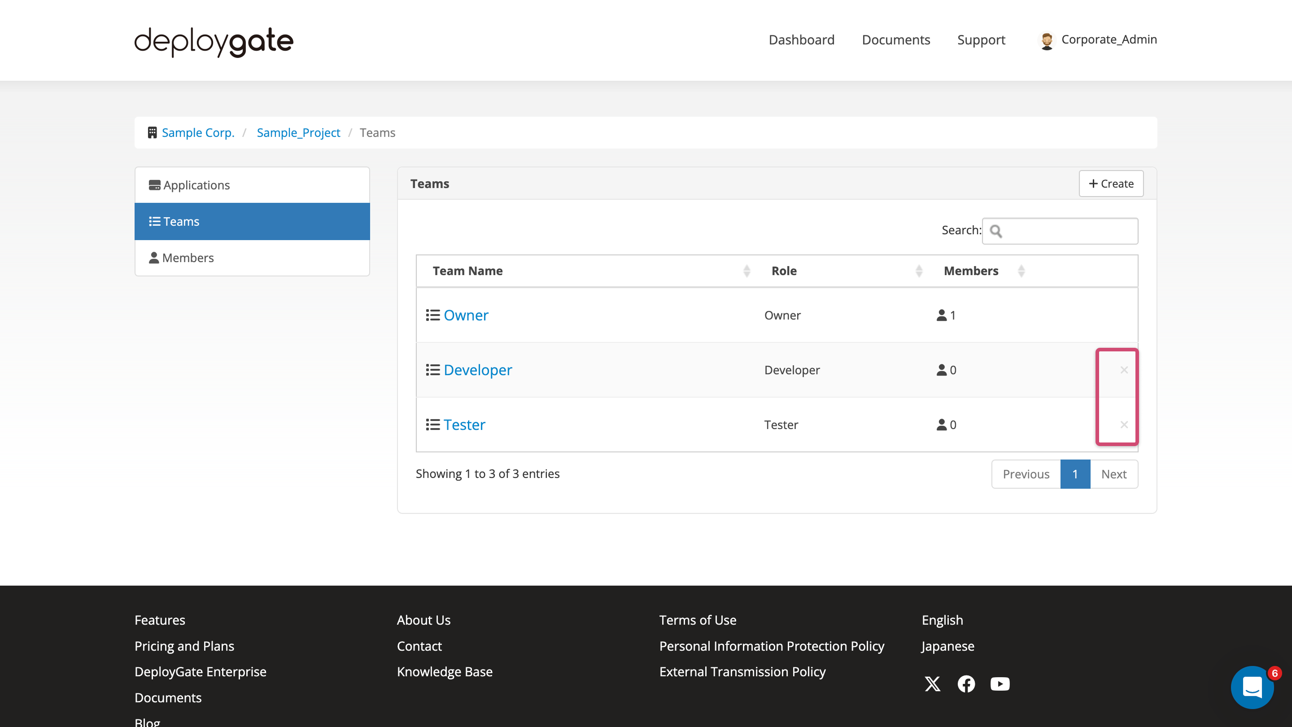Click the search magnifier icon
1292x727 pixels.
996,231
